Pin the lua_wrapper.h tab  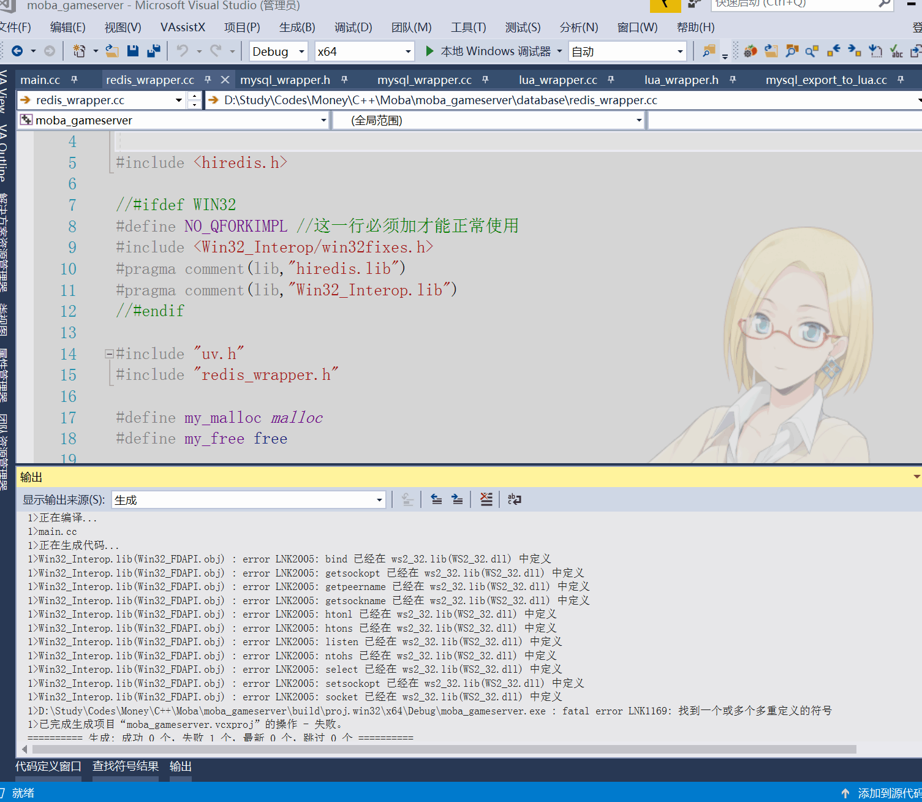(733, 80)
